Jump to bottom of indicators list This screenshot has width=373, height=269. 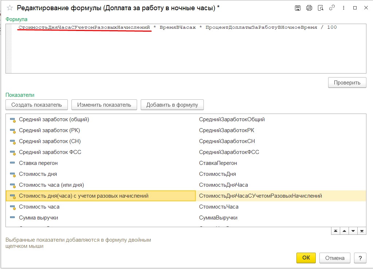(362, 231)
